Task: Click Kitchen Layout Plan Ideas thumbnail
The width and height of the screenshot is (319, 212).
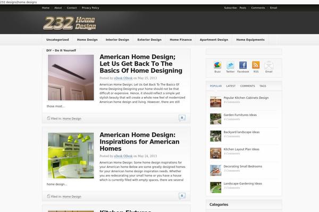Action: point(216,153)
